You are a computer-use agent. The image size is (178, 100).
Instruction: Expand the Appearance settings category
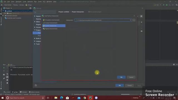click(35, 16)
